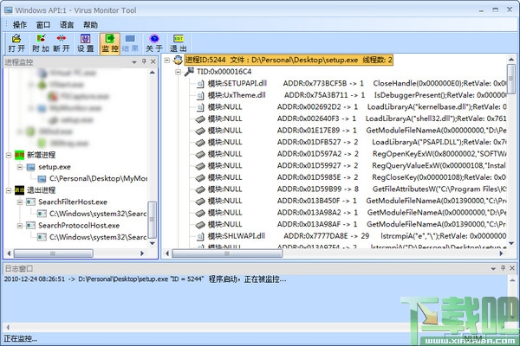Open the 日志窗口 panel dropdown arrow
The image size is (520, 346).
(x=493, y=268)
